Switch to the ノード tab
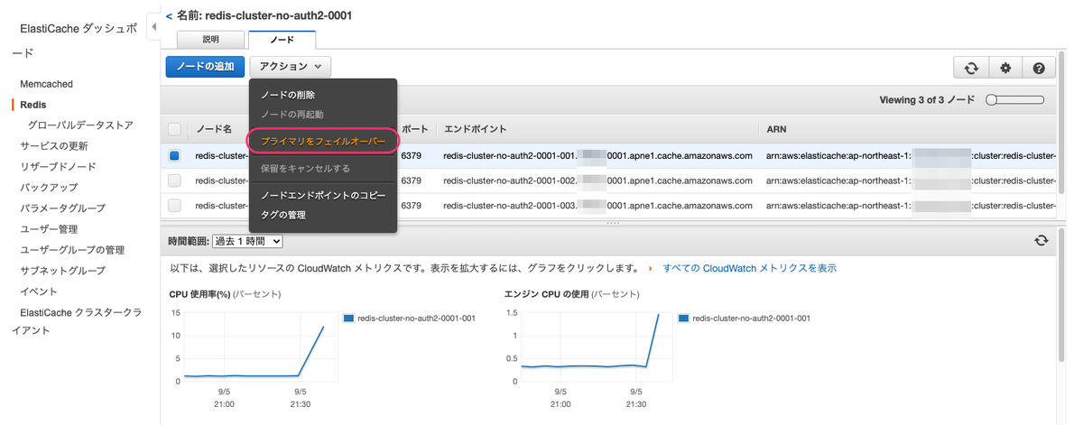 click(282, 40)
